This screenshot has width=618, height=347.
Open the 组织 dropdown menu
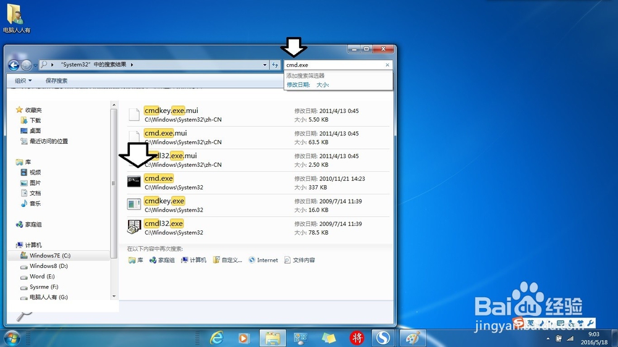(x=23, y=81)
